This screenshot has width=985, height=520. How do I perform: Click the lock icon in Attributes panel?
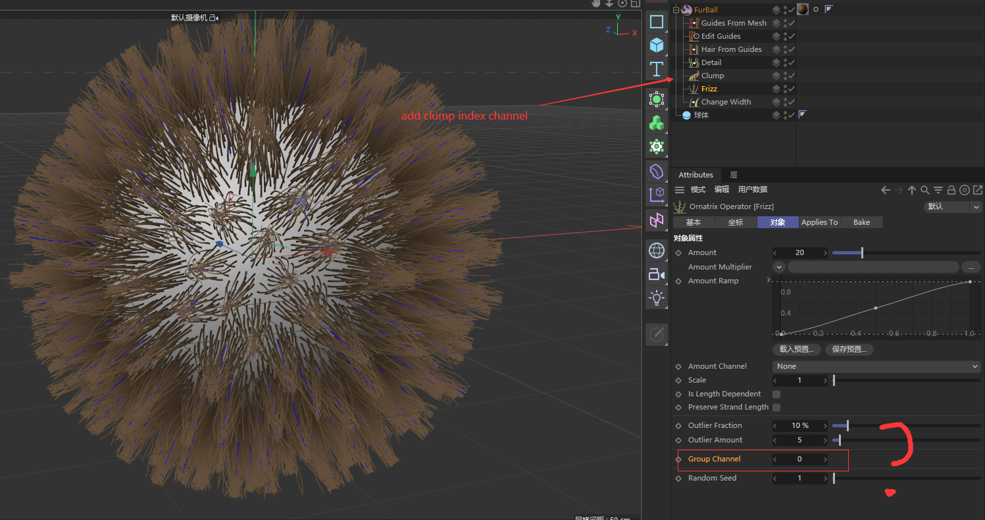tap(951, 190)
